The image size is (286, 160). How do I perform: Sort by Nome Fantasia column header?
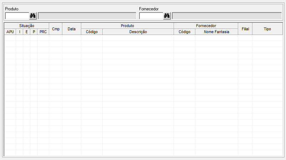point(216,32)
